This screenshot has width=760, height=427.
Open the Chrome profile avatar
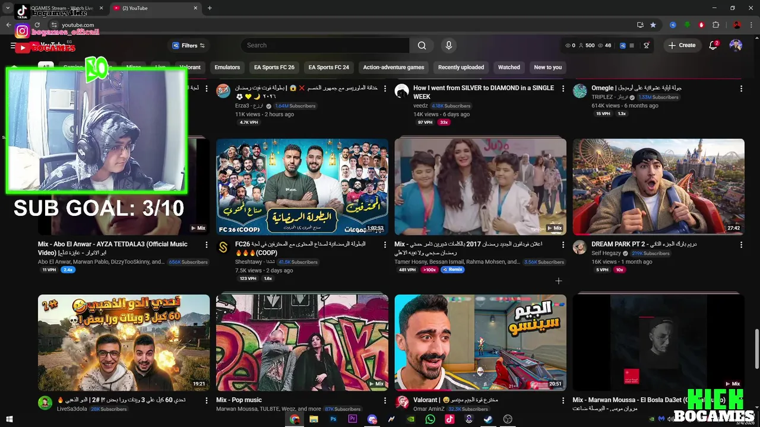click(x=737, y=25)
